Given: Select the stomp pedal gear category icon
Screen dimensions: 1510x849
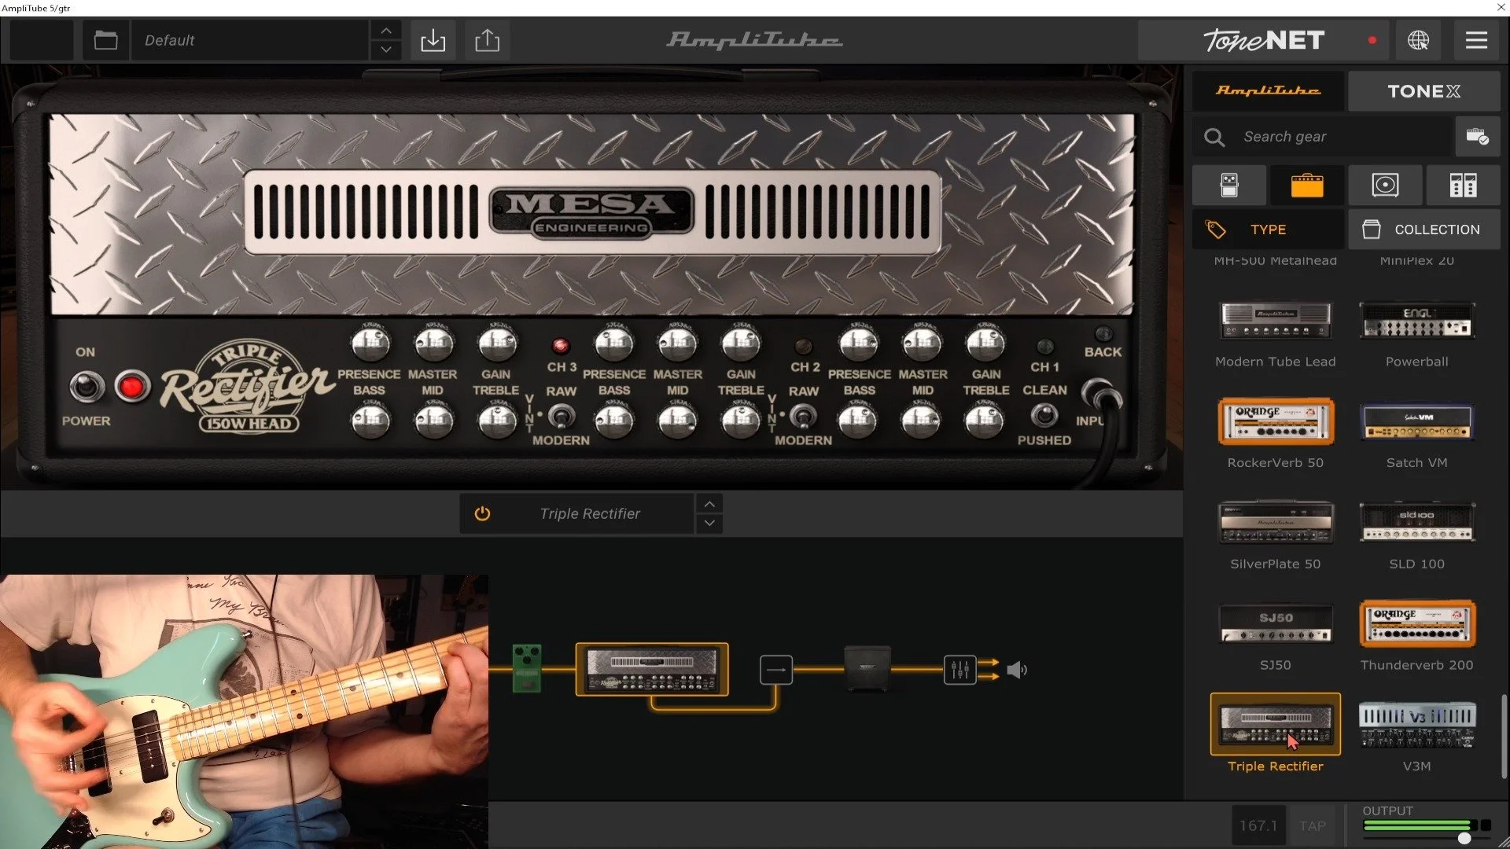Looking at the screenshot, I should pos(1228,186).
